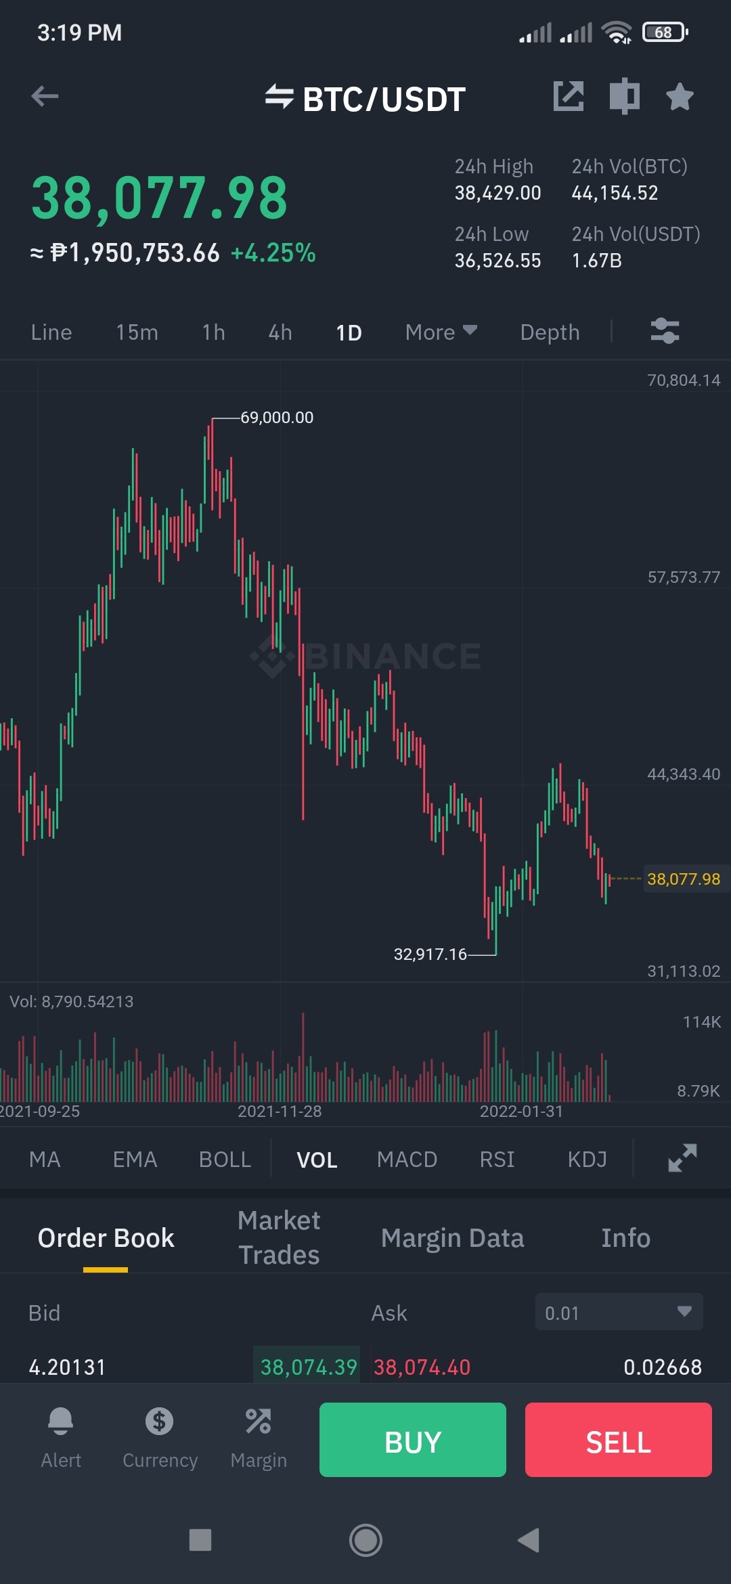The height and width of the screenshot is (1584, 731).
Task: Tap the back arrow icon
Action: point(45,97)
